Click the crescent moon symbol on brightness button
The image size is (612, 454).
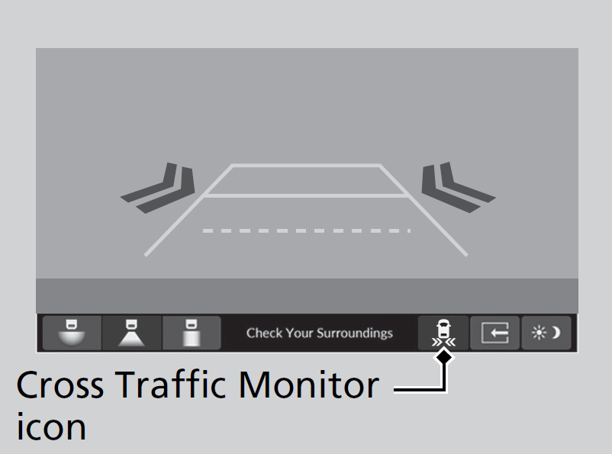click(x=556, y=333)
